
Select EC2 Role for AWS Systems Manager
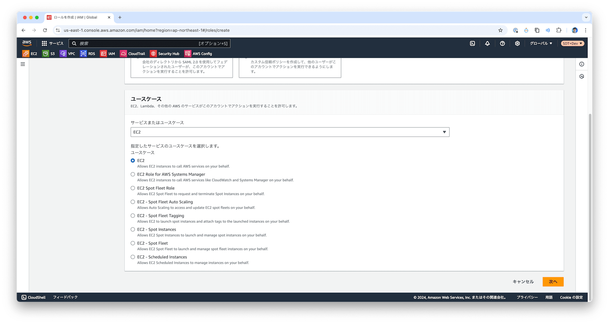[x=133, y=174]
